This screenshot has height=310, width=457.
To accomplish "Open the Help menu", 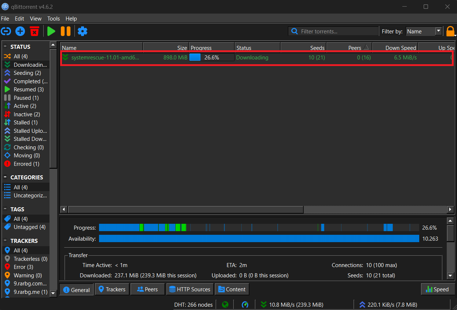I will pos(71,18).
